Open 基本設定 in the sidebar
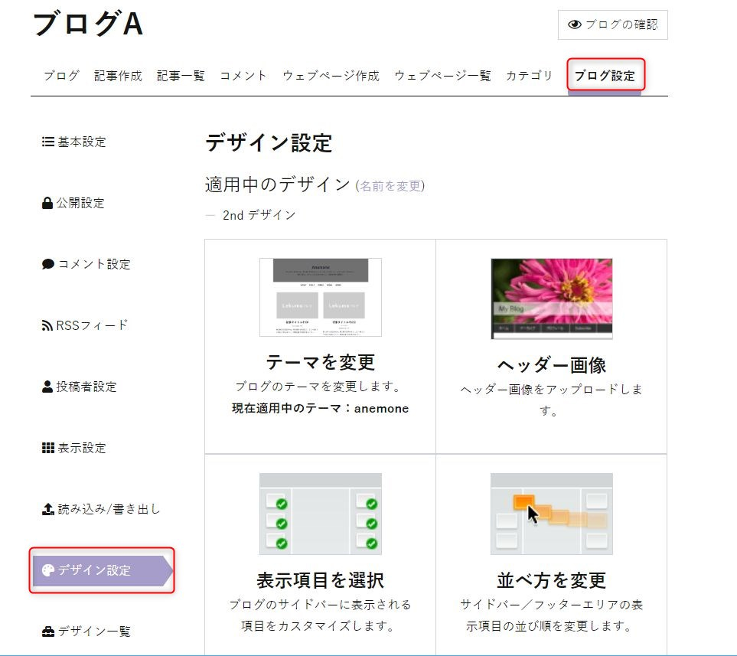 pyautogui.click(x=74, y=142)
